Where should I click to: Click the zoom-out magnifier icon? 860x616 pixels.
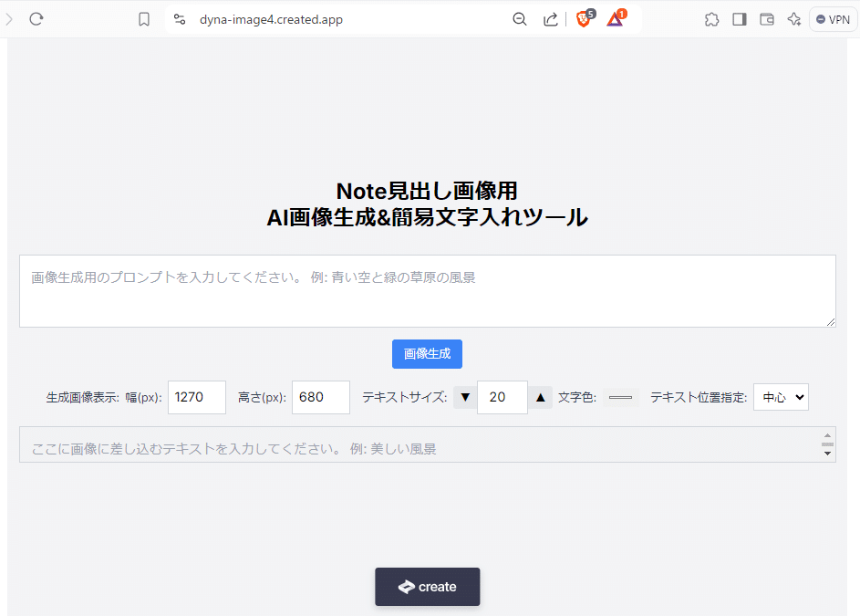pos(520,20)
